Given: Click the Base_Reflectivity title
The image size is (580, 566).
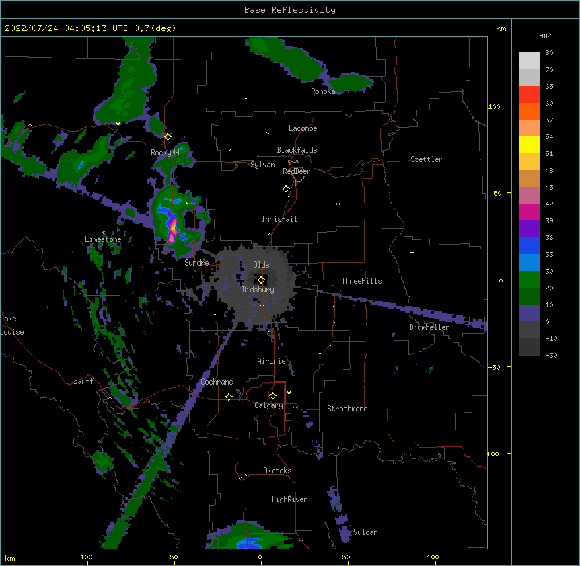Looking at the screenshot, I should (x=290, y=10).
